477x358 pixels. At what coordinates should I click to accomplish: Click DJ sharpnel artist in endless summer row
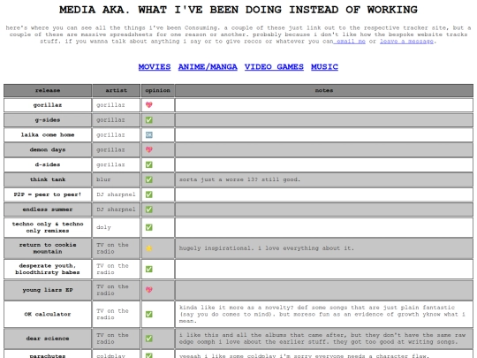tap(117, 209)
